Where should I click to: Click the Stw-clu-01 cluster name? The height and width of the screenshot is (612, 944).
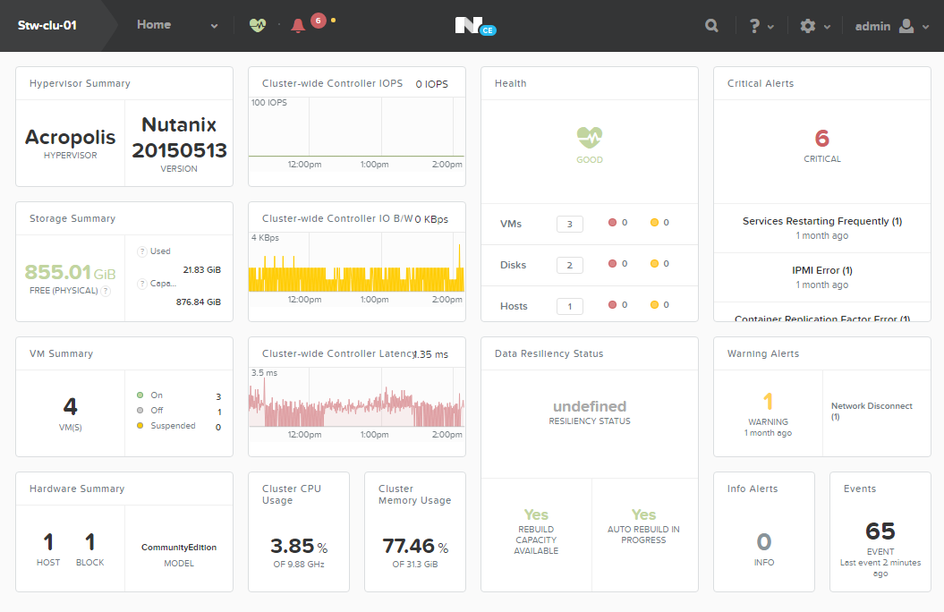[x=47, y=24]
